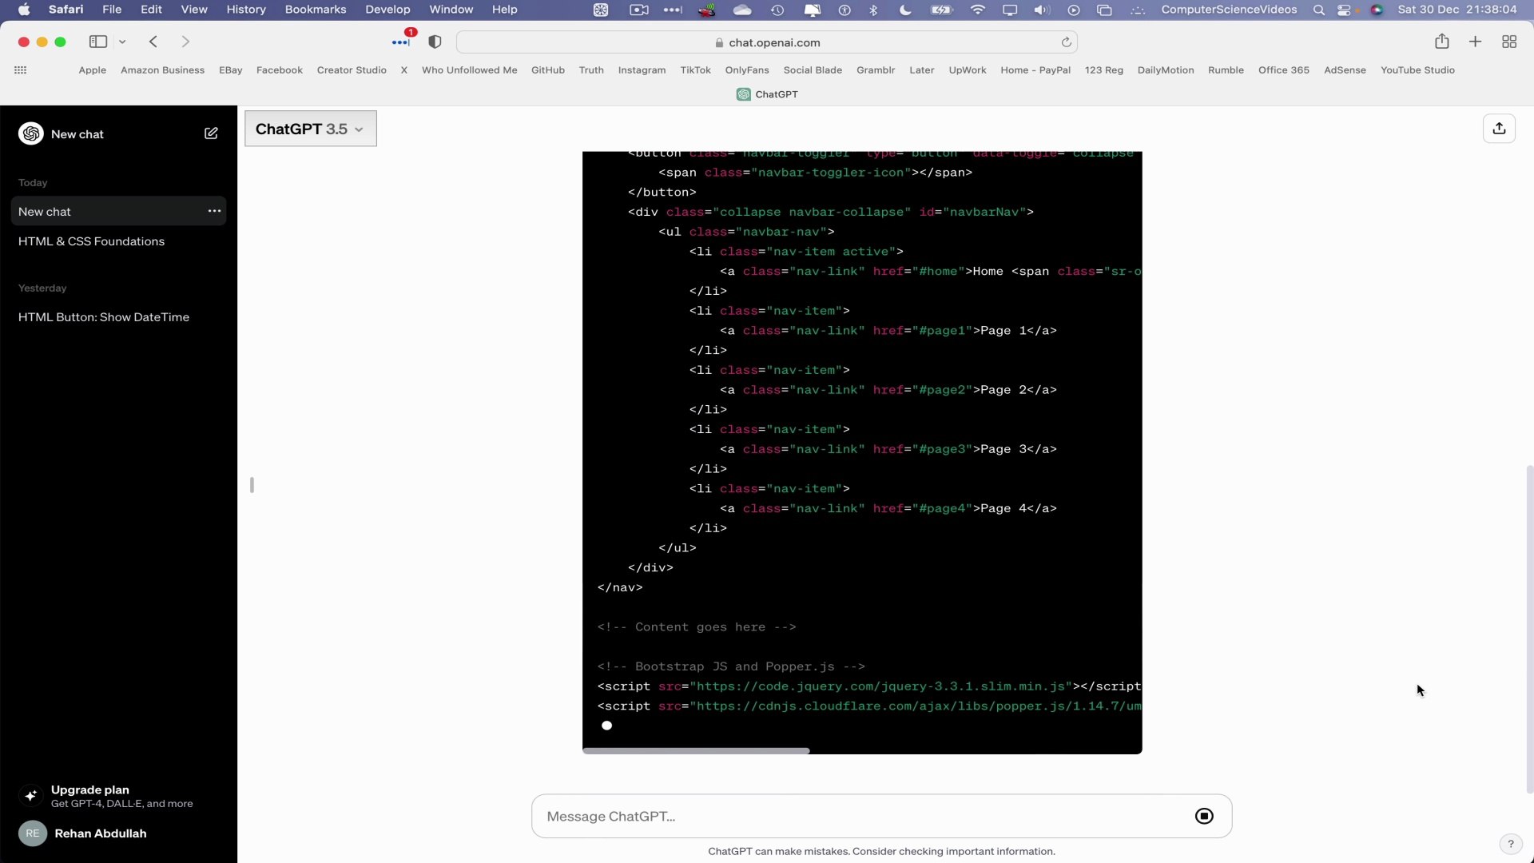Viewport: 1534px width, 863px height.
Task: Toggle the Safari sidebar
Action: pos(97,42)
